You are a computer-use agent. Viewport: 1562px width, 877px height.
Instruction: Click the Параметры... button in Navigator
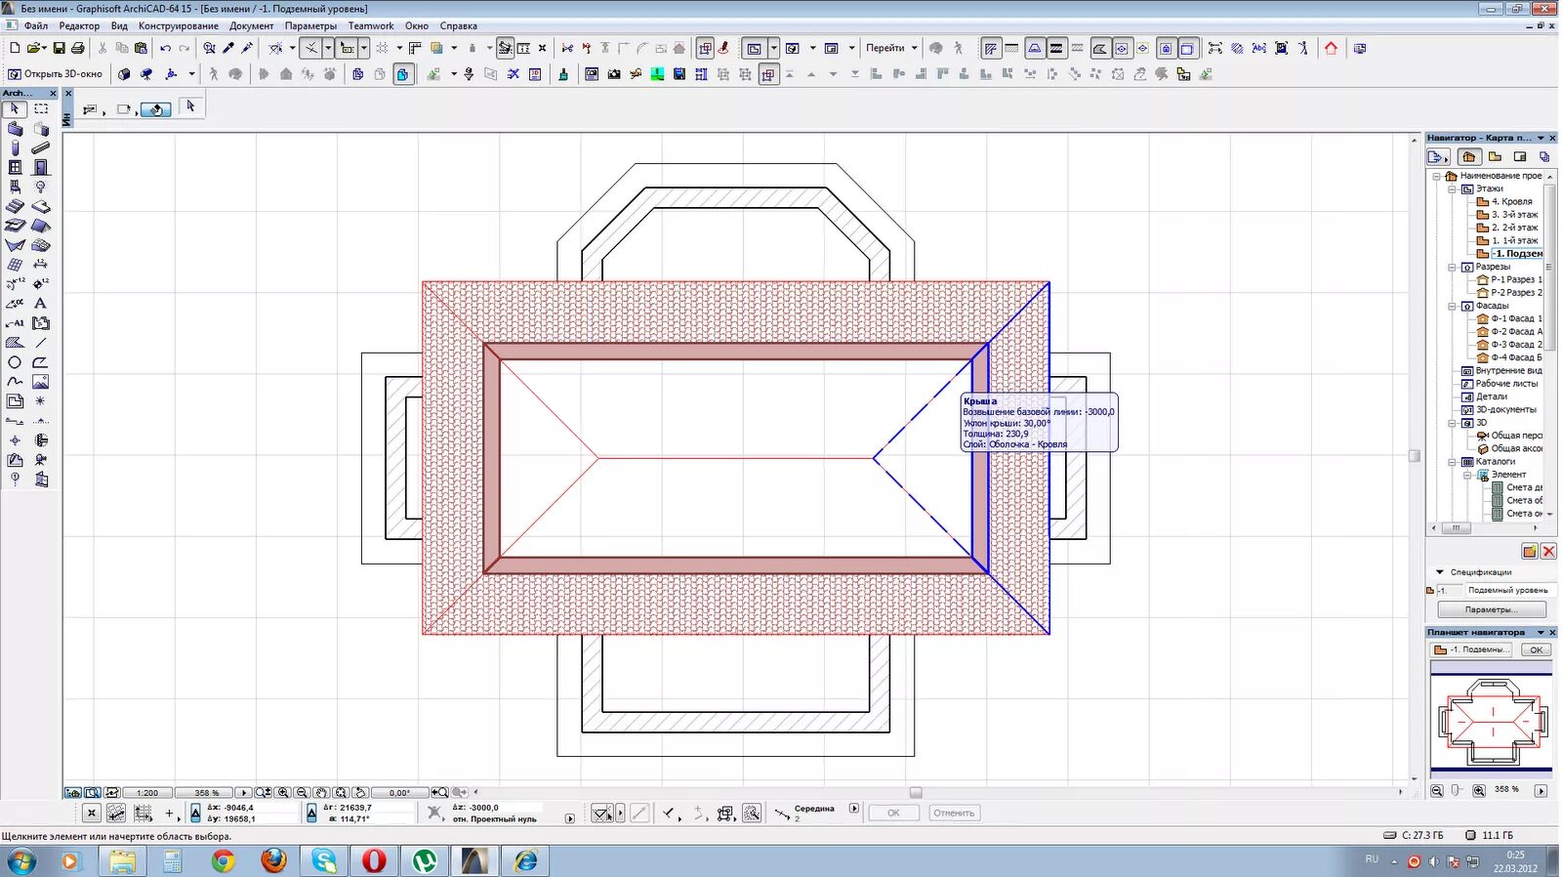[1491, 609]
